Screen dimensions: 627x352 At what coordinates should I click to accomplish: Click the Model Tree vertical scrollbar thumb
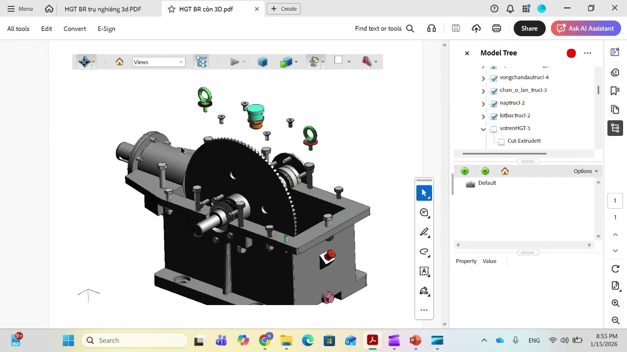click(598, 90)
